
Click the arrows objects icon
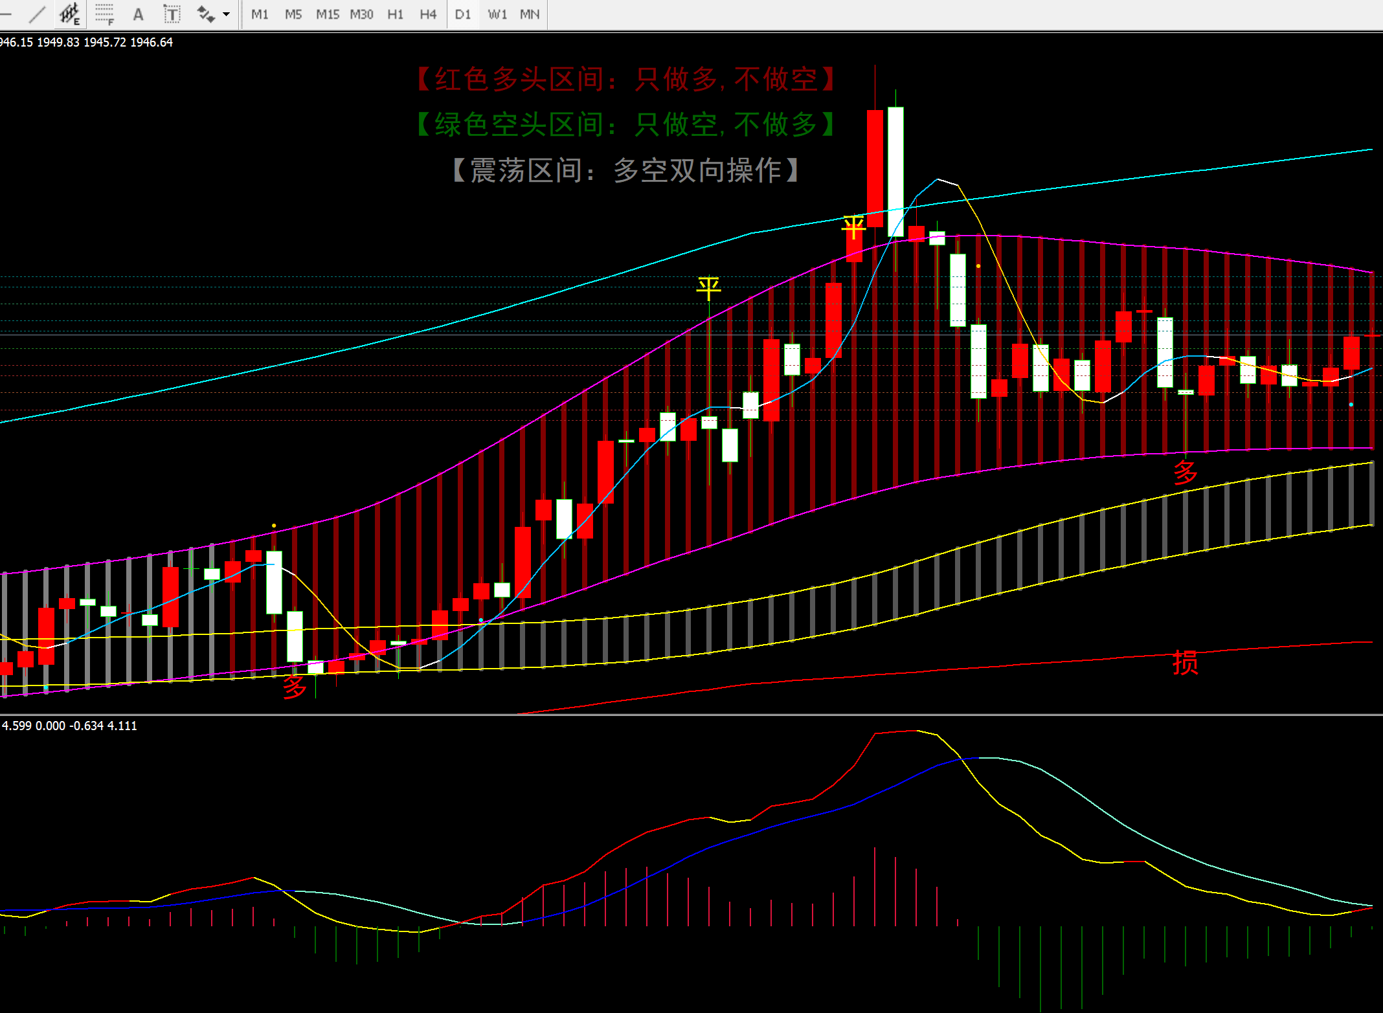tap(205, 14)
